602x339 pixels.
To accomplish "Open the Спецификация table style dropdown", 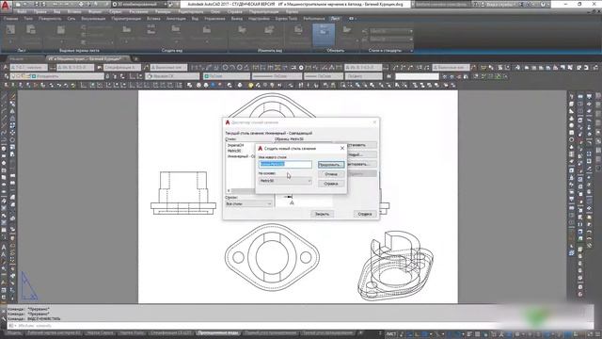I will [x=122, y=67].
